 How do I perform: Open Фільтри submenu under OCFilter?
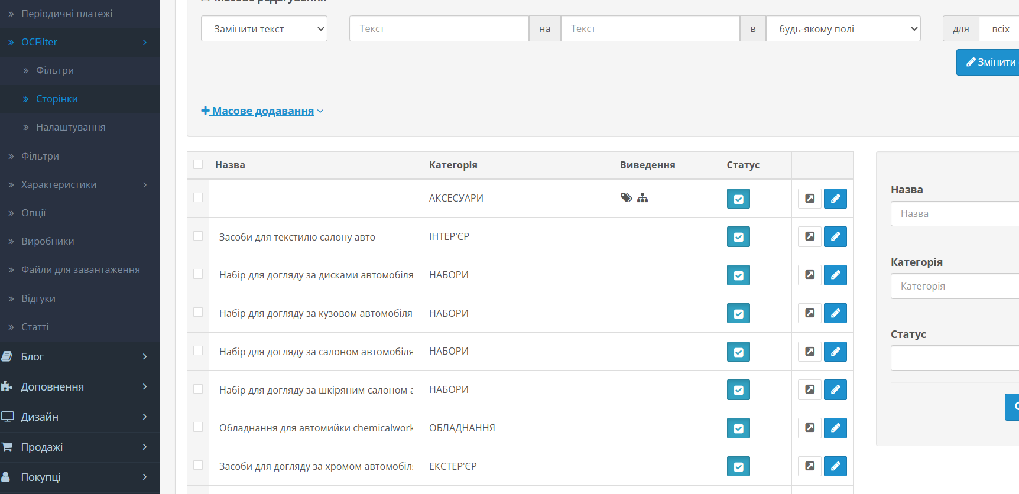[x=55, y=70]
